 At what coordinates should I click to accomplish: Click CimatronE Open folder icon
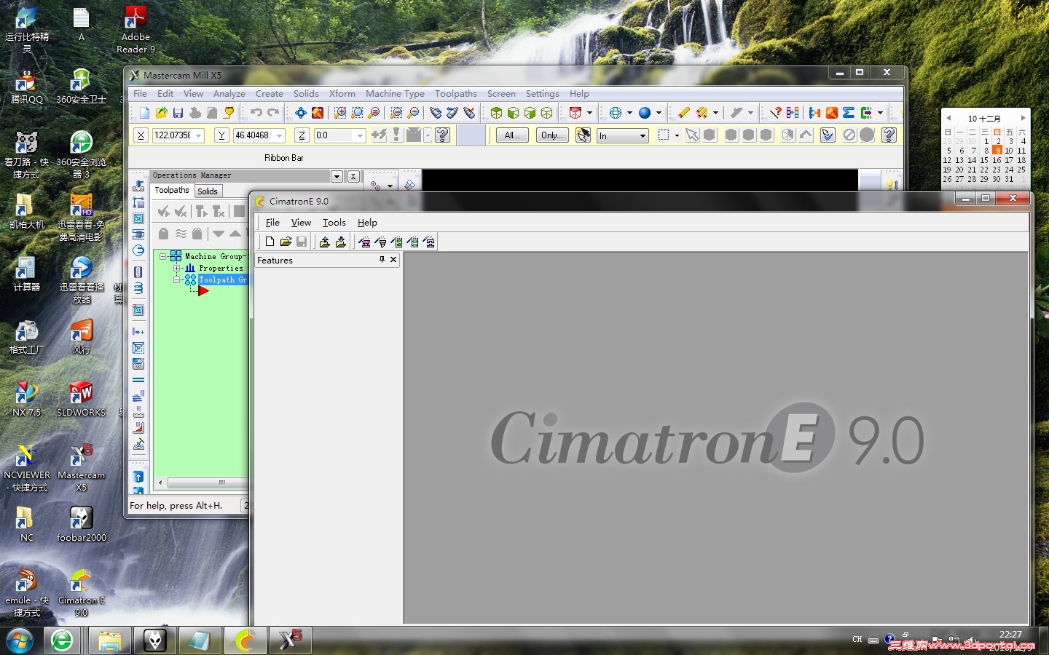point(286,242)
